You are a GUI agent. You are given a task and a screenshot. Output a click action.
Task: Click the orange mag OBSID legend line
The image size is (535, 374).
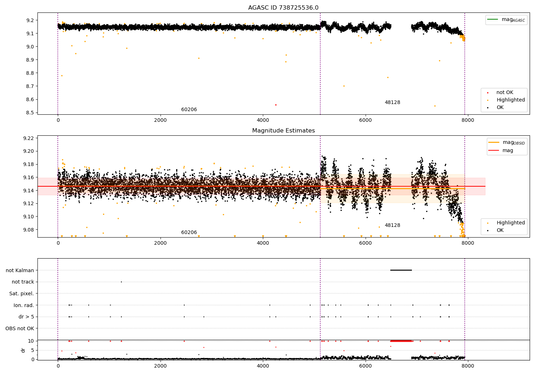pyautogui.click(x=494, y=142)
